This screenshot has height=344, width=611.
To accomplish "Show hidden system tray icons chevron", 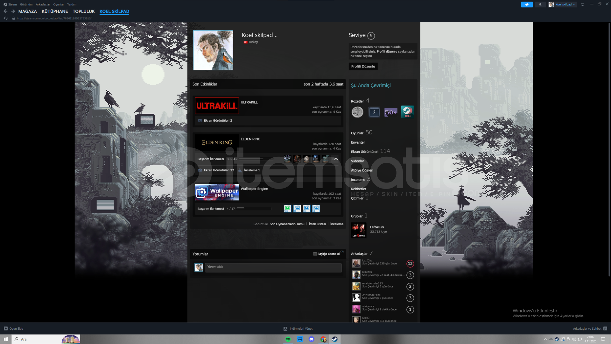I will pyautogui.click(x=545, y=339).
